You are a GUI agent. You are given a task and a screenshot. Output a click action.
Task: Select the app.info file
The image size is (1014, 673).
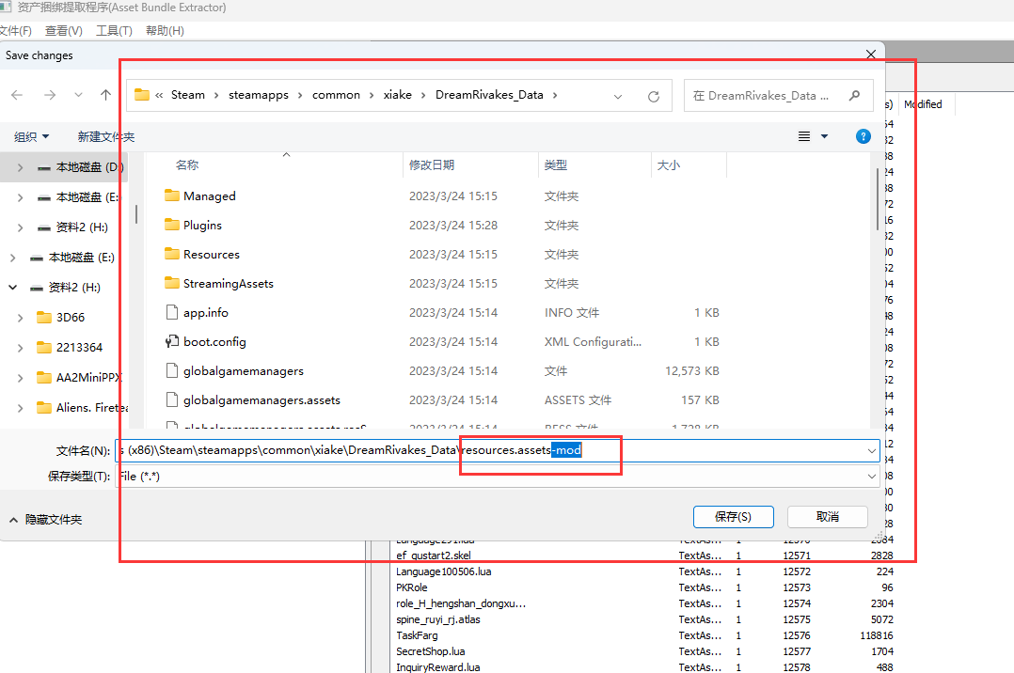point(205,313)
